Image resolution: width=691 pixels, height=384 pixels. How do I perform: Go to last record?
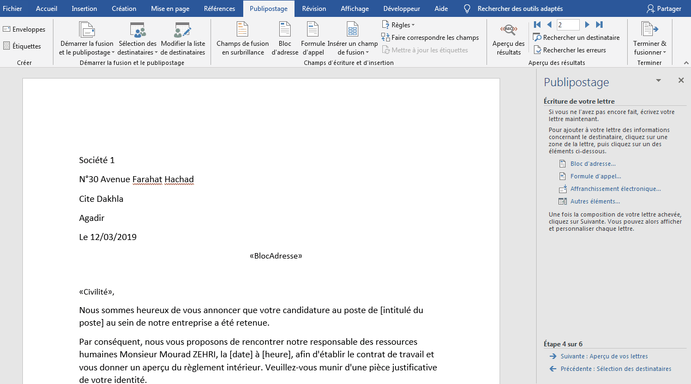tap(599, 25)
